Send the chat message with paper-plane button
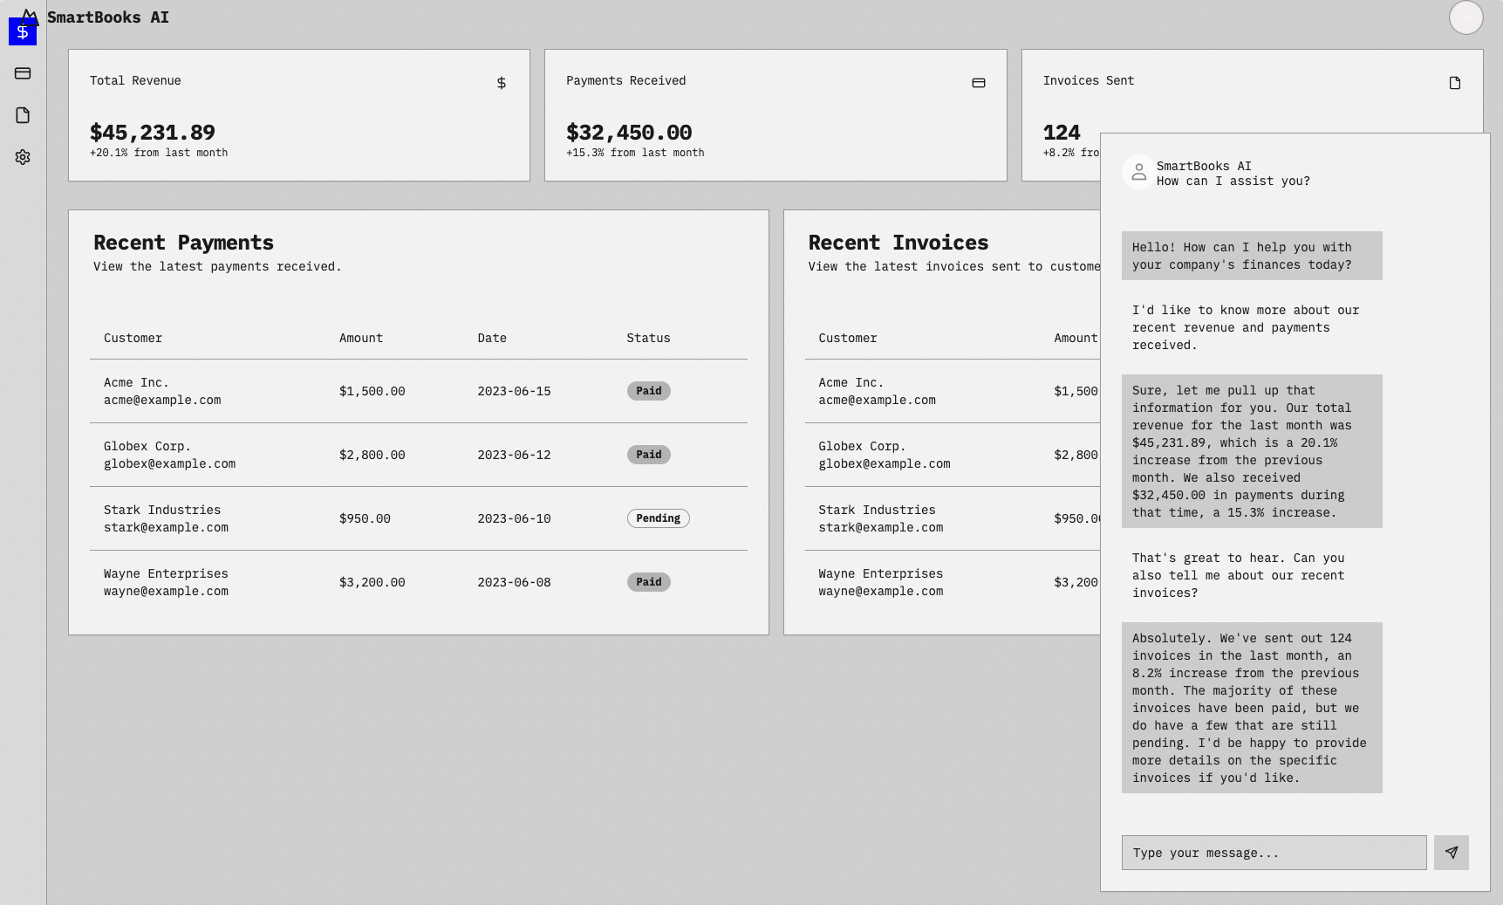 point(1452,853)
